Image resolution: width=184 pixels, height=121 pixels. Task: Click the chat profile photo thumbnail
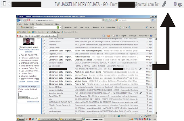(x=29, y=41)
